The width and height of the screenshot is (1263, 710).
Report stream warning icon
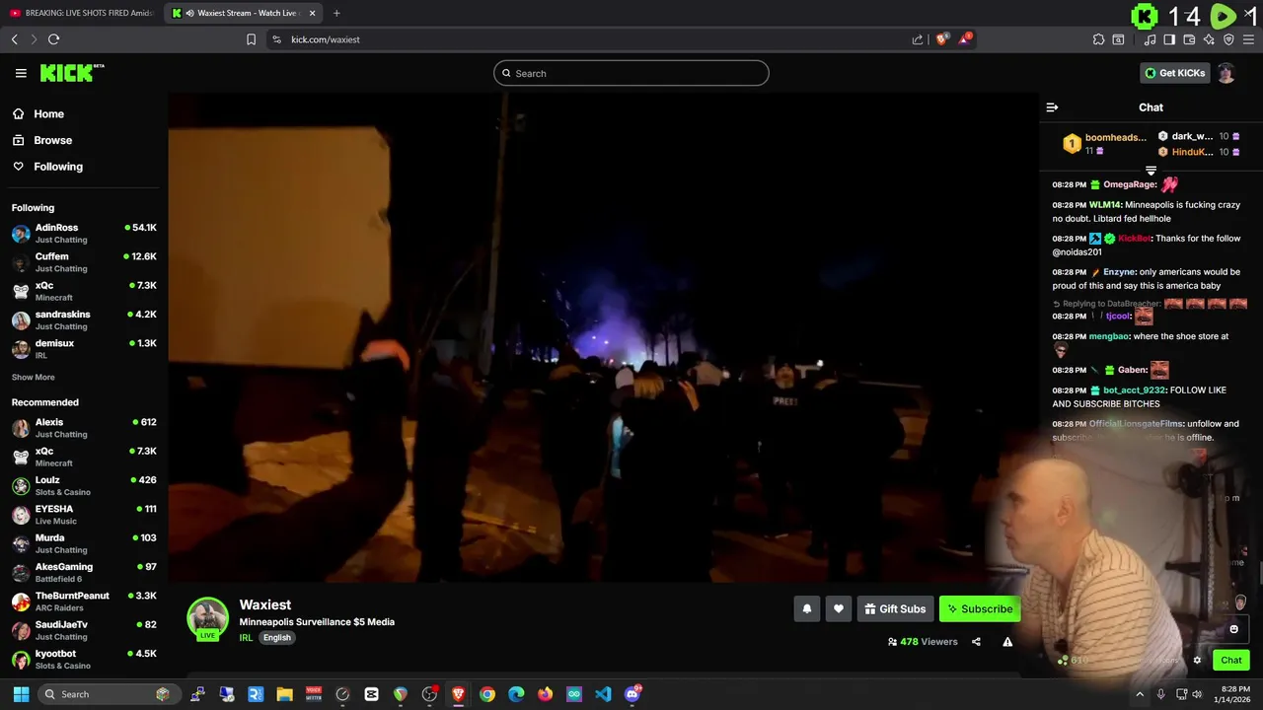point(1007,642)
